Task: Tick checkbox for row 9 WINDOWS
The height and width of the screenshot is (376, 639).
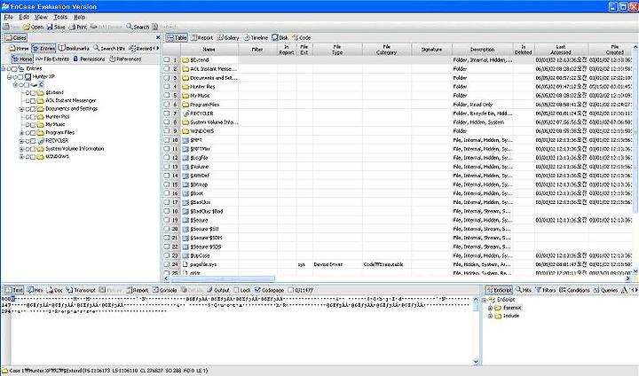Action: pos(167,131)
